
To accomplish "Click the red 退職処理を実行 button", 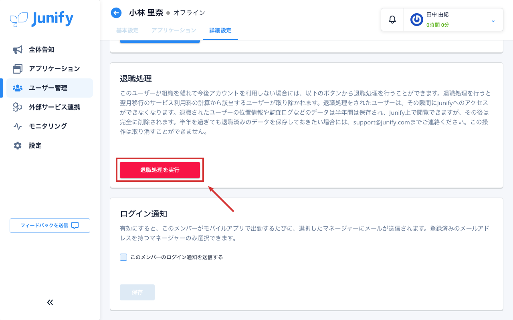I will pos(160,170).
